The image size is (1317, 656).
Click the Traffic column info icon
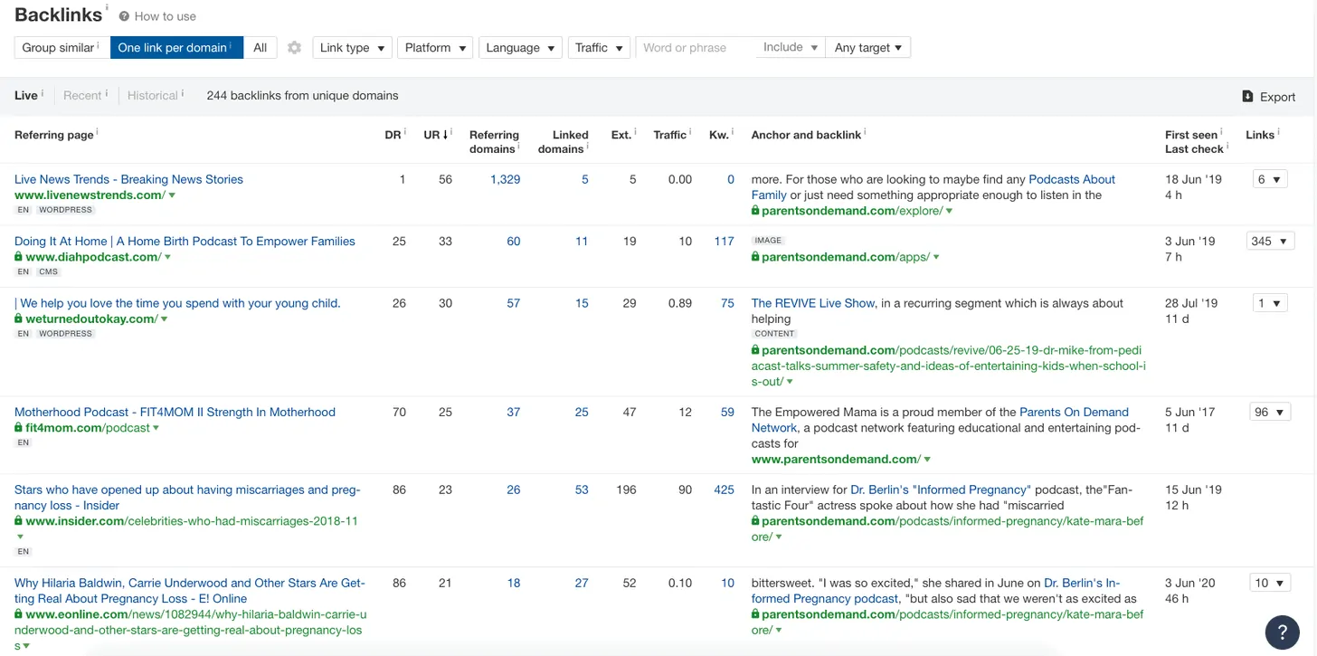690,132
